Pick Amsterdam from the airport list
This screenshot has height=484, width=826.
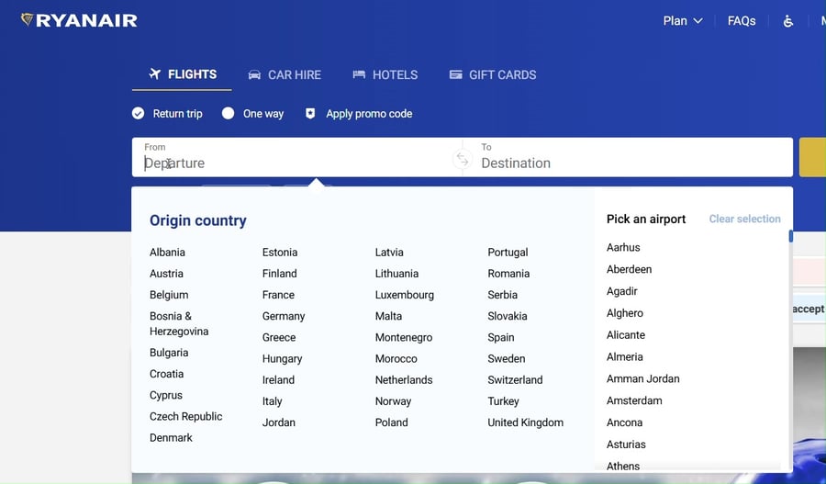coord(634,400)
